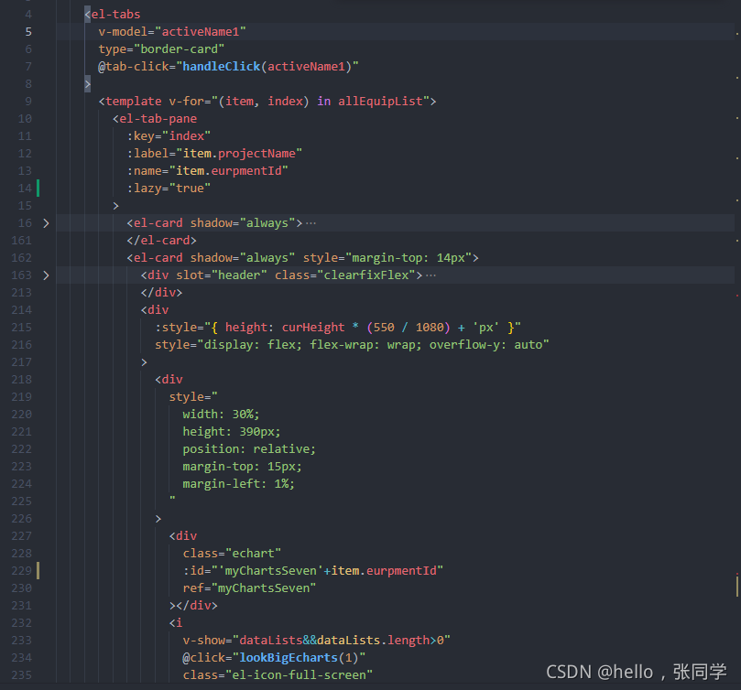741x690 pixels.
Task: Click the closing </div> on line 213
Action: (x=161, y=293)
